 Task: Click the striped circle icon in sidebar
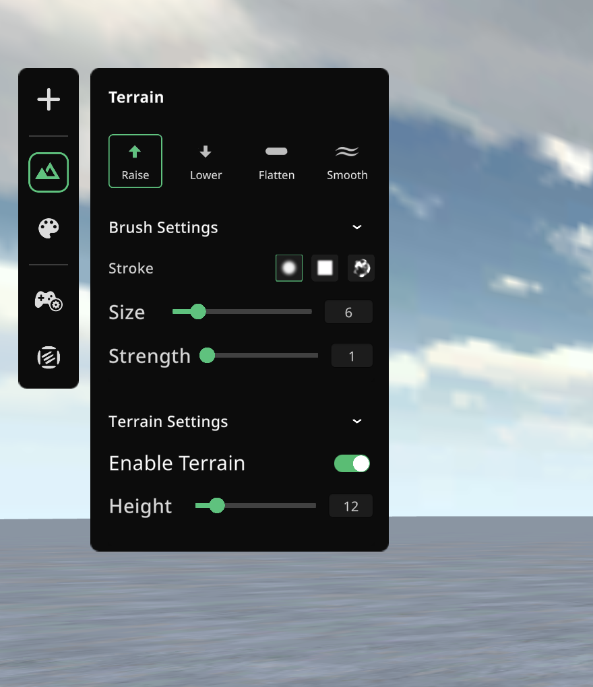point(49,357)
